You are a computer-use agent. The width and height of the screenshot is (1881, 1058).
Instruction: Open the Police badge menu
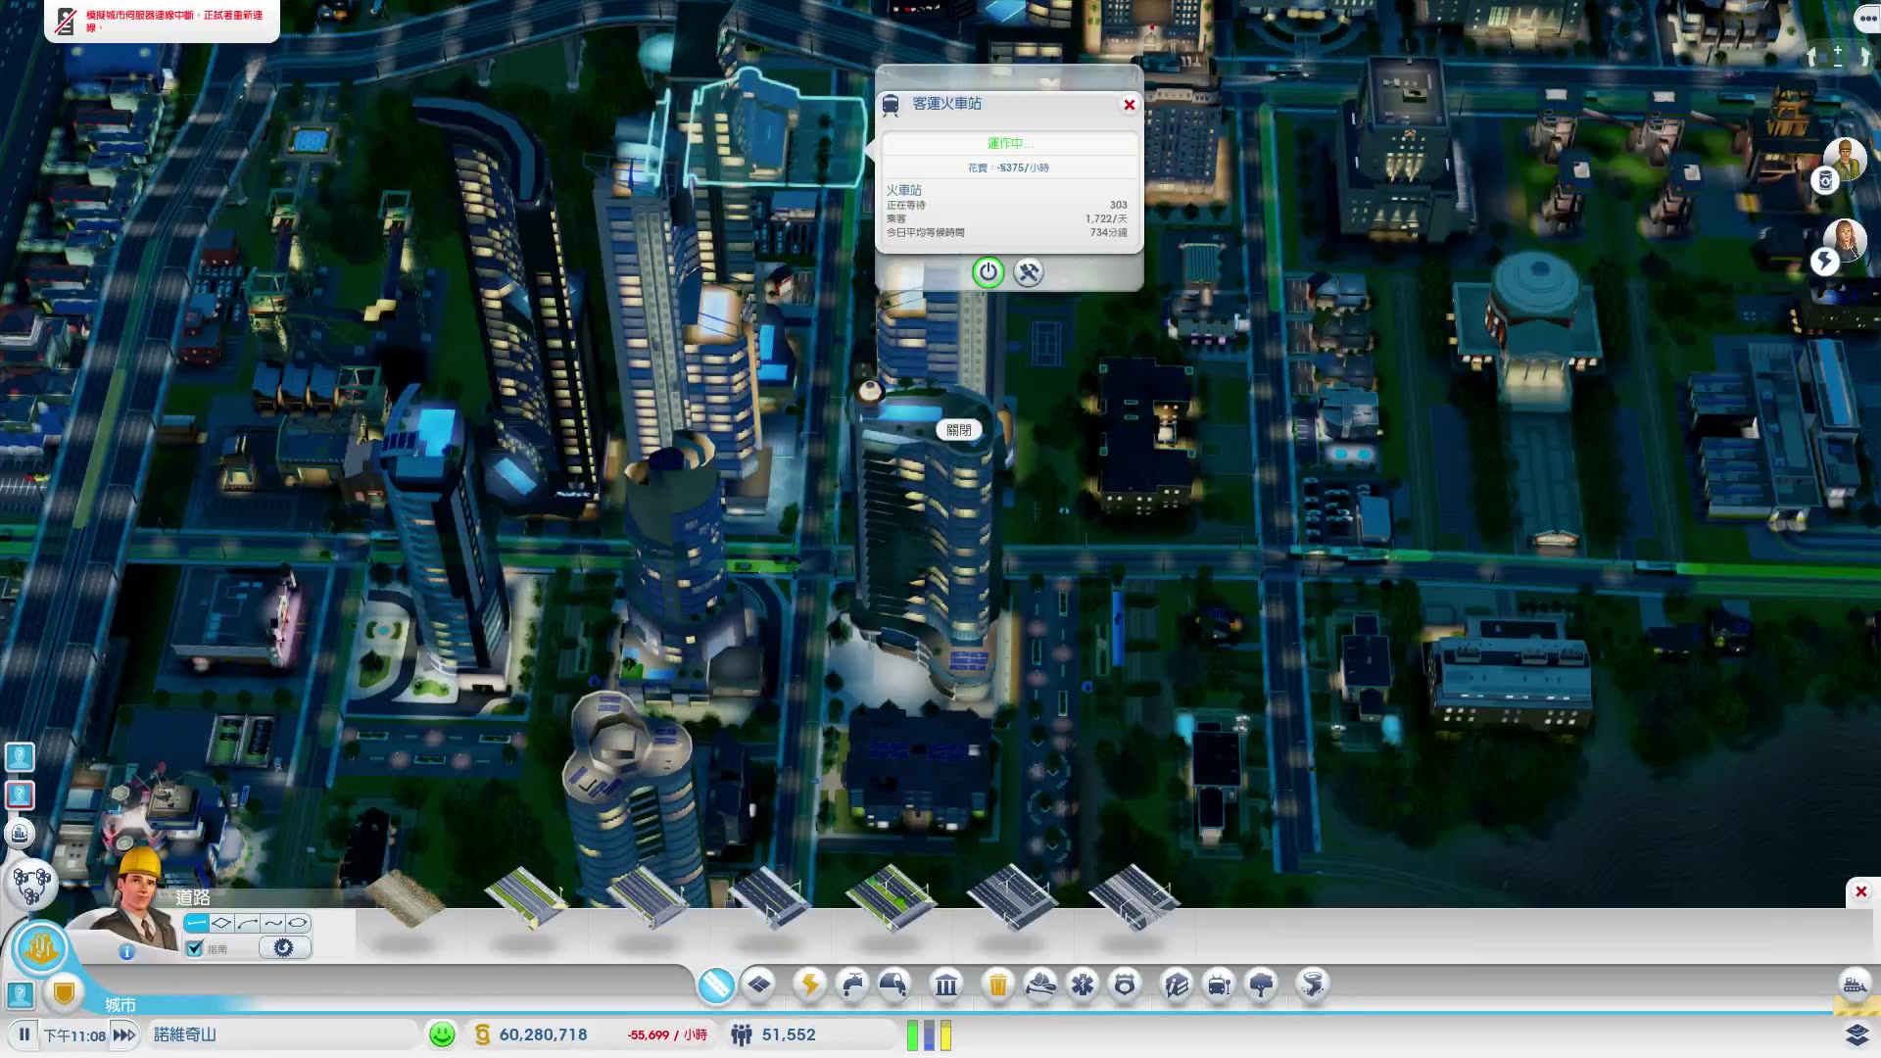pyautogui.click(x=1125, y=985)
